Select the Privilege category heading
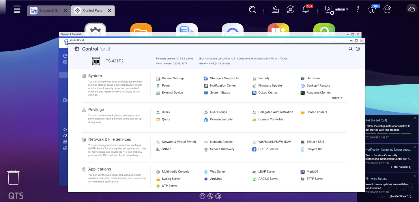Image resolution: width=419 pixels, height=202 pixels. tap(96, 110)
